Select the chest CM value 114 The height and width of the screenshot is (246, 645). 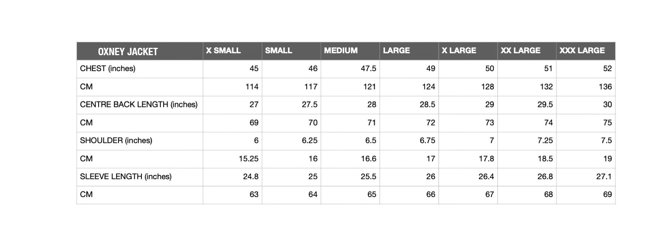pos(252,87)
